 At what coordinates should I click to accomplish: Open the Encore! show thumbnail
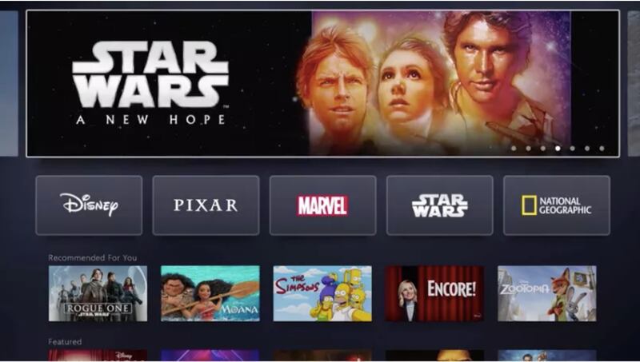pyautogui.click(x=434, y=293)
